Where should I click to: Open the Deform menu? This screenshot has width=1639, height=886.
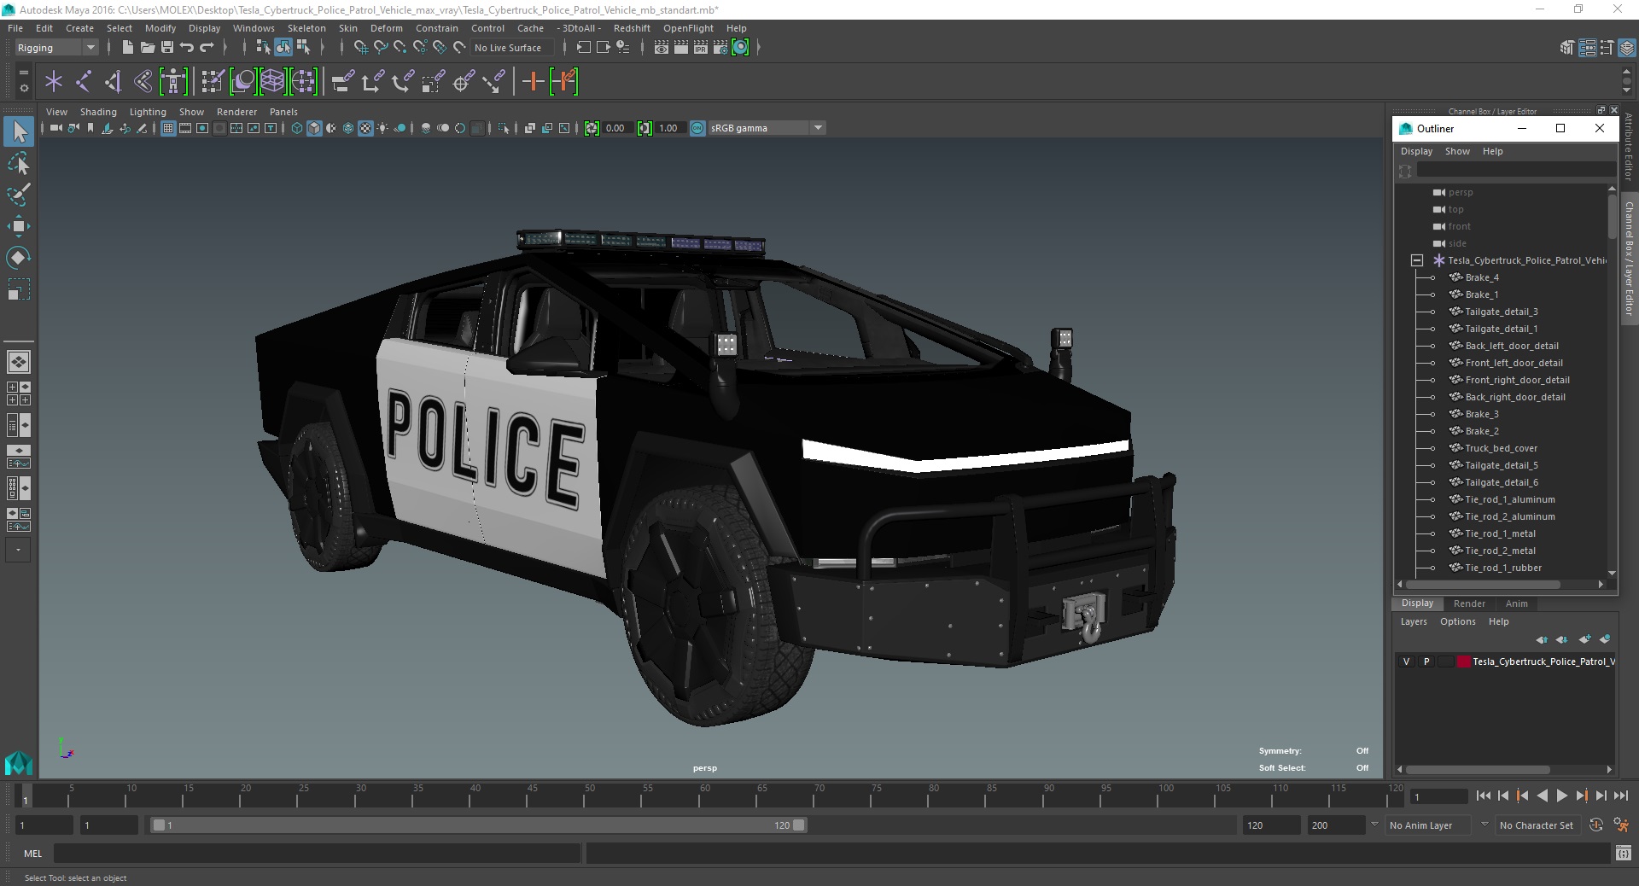pyautogui.click(x=386, y=28)
